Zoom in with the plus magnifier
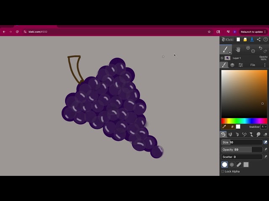Viewport: 269px width, 201px height. pyautogui.click(x=248, y=48)
